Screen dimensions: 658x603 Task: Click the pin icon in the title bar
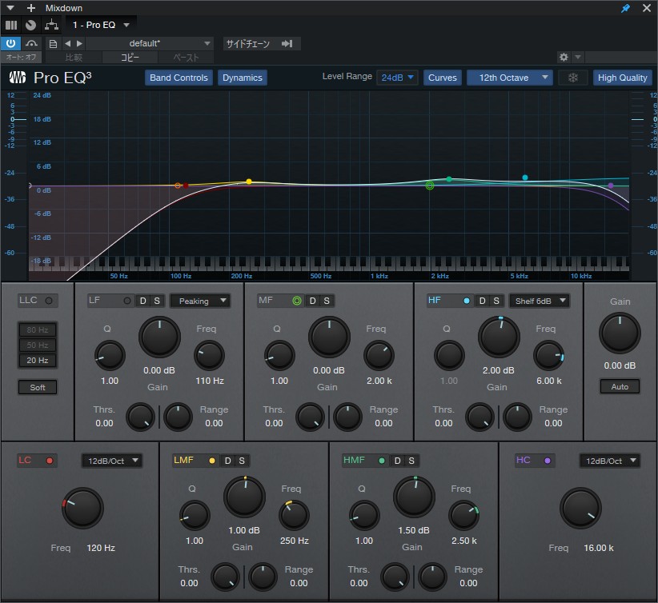624,8
